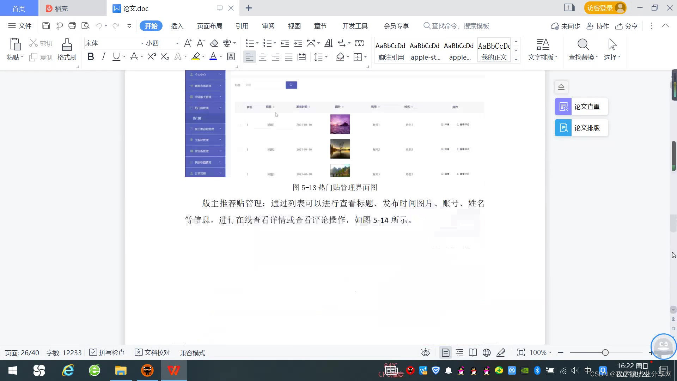677x381 pixels.
Task: Switch to web layout view icon
Action: tap(487, 352)
